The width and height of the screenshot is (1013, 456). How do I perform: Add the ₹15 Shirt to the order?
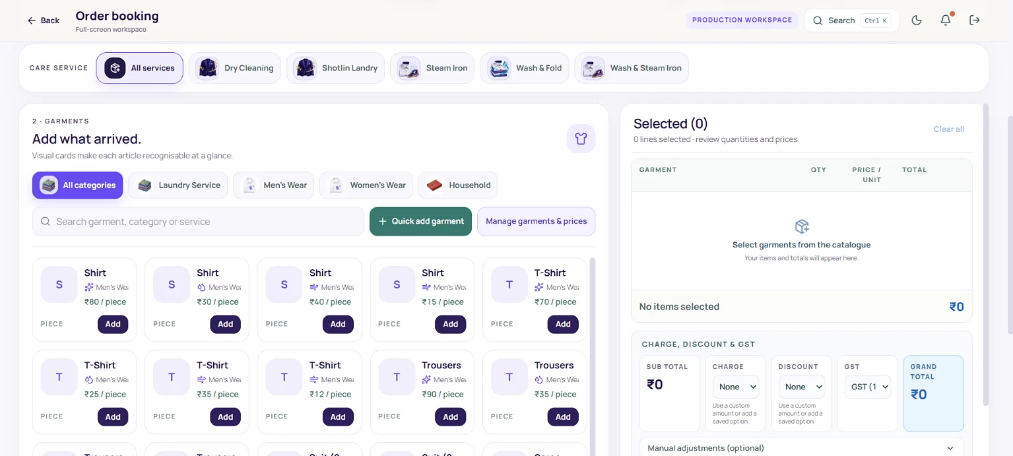pos(451,324)
